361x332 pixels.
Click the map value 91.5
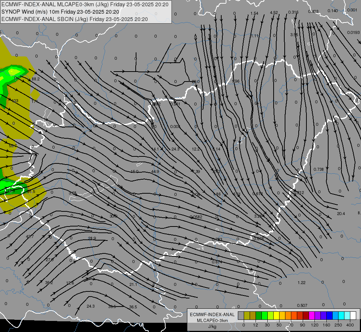[x=31, y=192]
